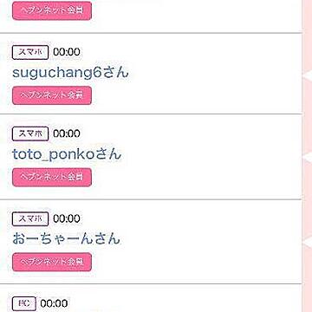Click blank area right of おーちゃーんさん name
Image resolution: width=312 pixels, height=312 pixels.
pyautogui.click(x=211, y=239)
